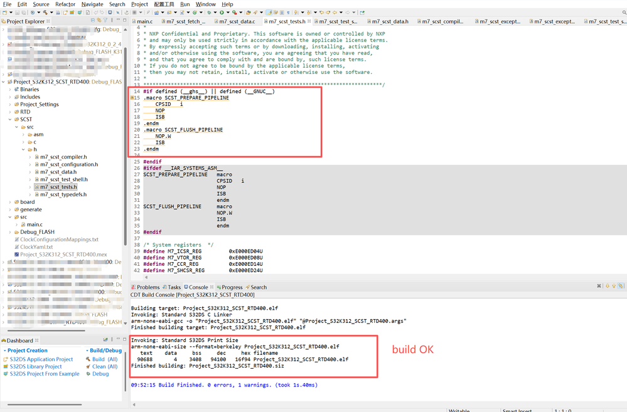The height and width of the screenshot is (412, 627).
Task: Click Project Explorer horizontal scrollbar
Action: [46, 330]
